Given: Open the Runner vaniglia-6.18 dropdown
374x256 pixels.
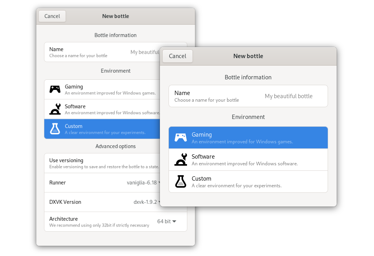Looking at the screenshot, I should [143, 183].
